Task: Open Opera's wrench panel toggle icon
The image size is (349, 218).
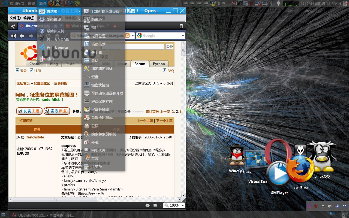Action: point(13,26)
